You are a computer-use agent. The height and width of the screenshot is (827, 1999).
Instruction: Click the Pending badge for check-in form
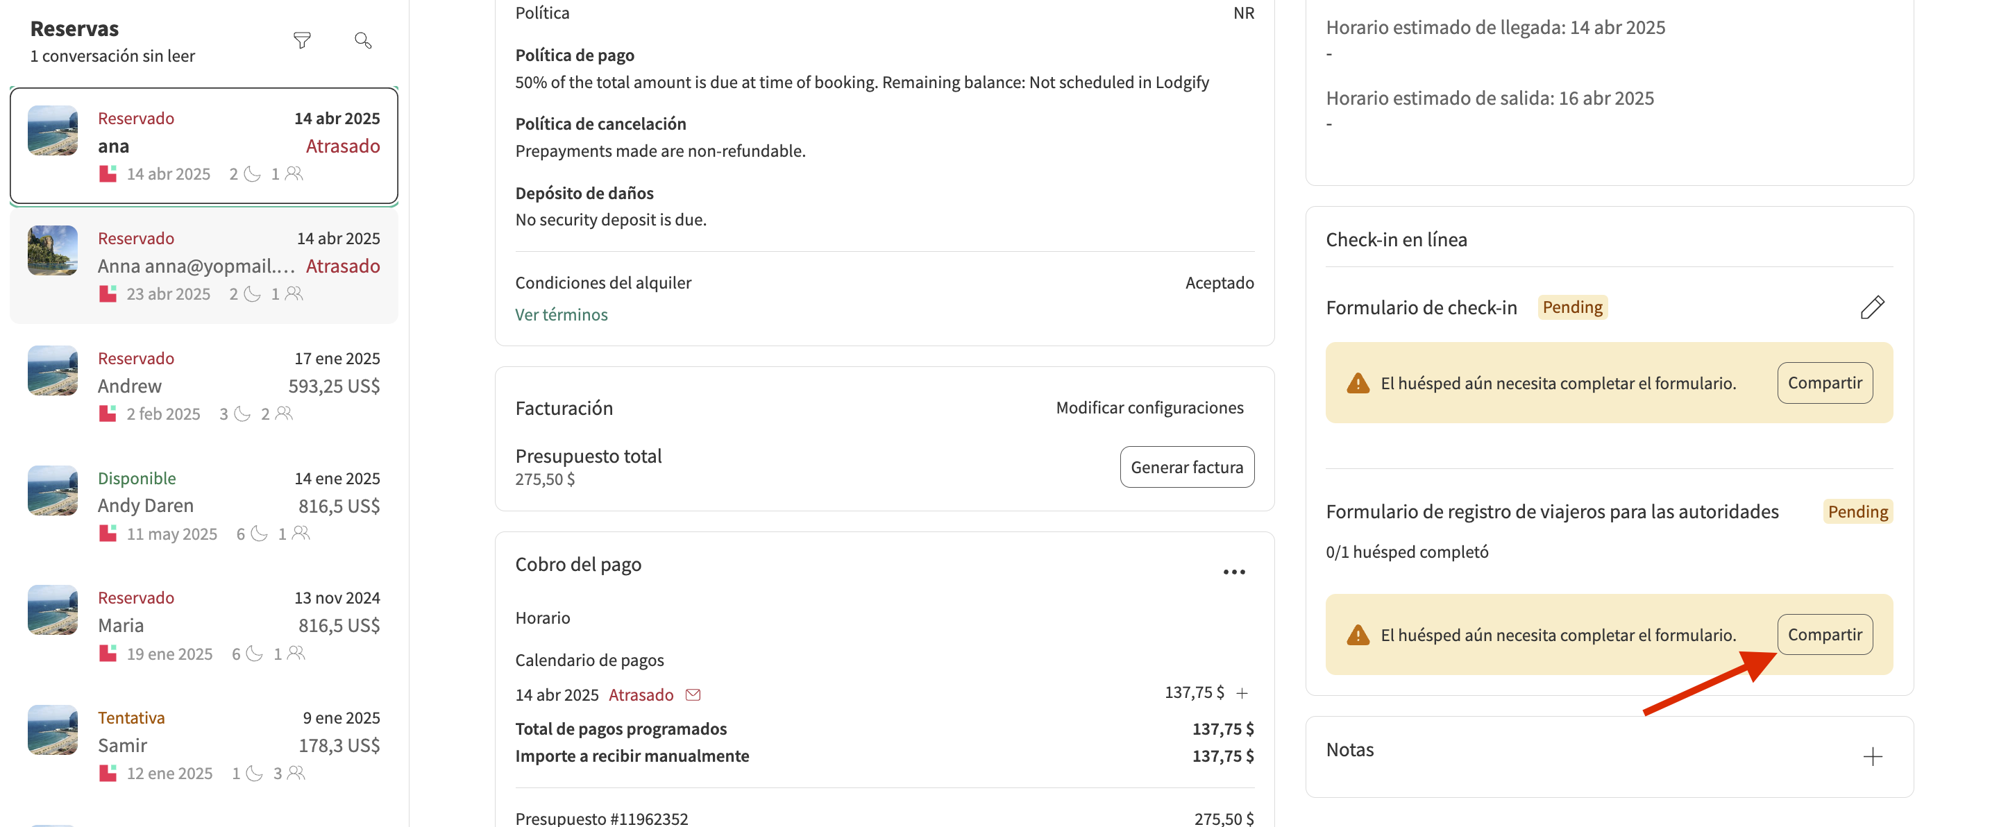coord(1571,307)
